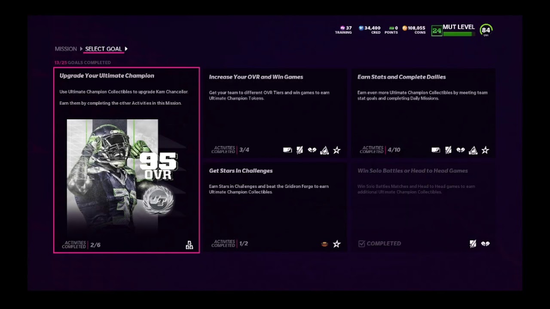
Task: Click the Cred currency icon
Action: (361, 28)
